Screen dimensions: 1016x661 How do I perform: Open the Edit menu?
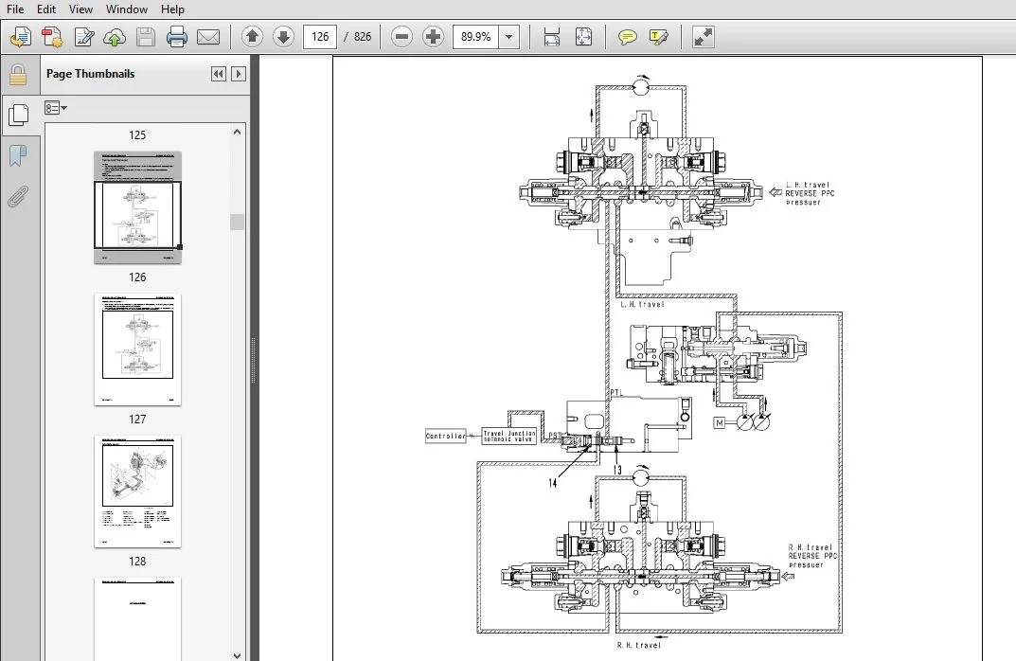click(46, 9)
